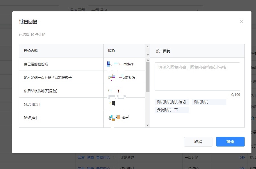Click the table header scroll up arrow
256x169 pixels.
[x=148, y=47]
